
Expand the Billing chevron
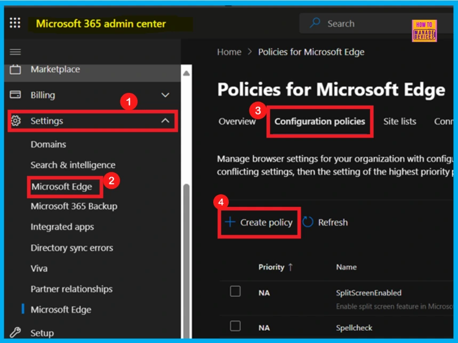click(165, 95)
